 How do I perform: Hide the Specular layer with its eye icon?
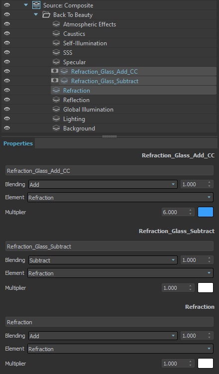7,62
